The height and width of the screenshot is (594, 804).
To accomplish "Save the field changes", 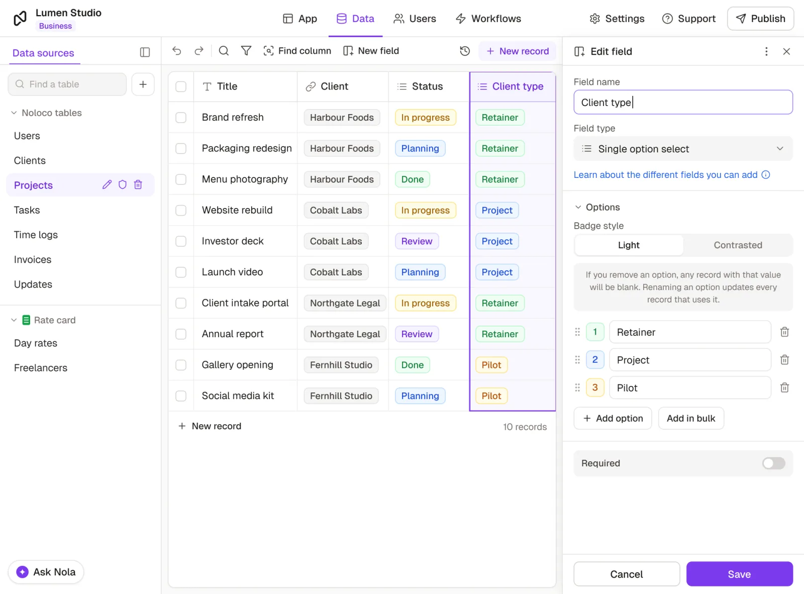I will point(739,574).
